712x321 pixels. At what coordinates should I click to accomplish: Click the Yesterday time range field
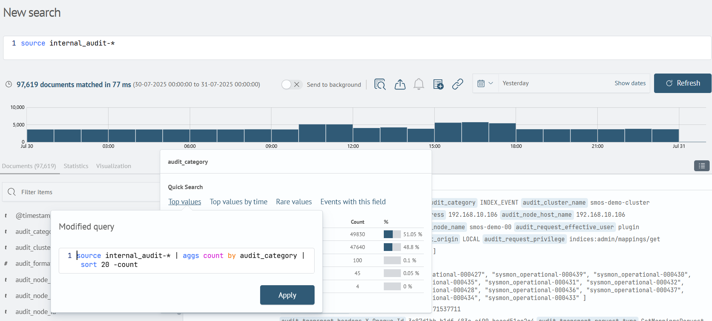554,83
